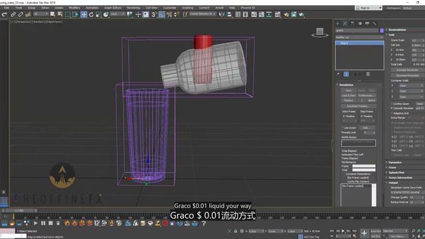425x239 pixels.
Task: Open the Create Selection Set dropdown
Action: pos(203,14)
